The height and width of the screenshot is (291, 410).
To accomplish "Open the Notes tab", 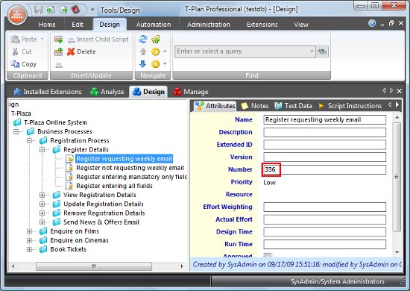I will tap(255, 106).
